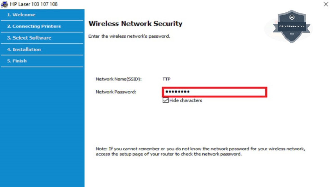Select the 5. Finish step
Viewport: 333px width, 187px height.
pyautogui.click(x=17, y=61)
